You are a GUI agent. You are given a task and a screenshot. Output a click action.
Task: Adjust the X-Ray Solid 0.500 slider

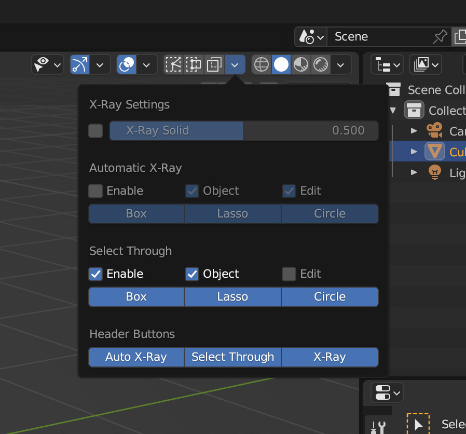(x=244, y=131)
